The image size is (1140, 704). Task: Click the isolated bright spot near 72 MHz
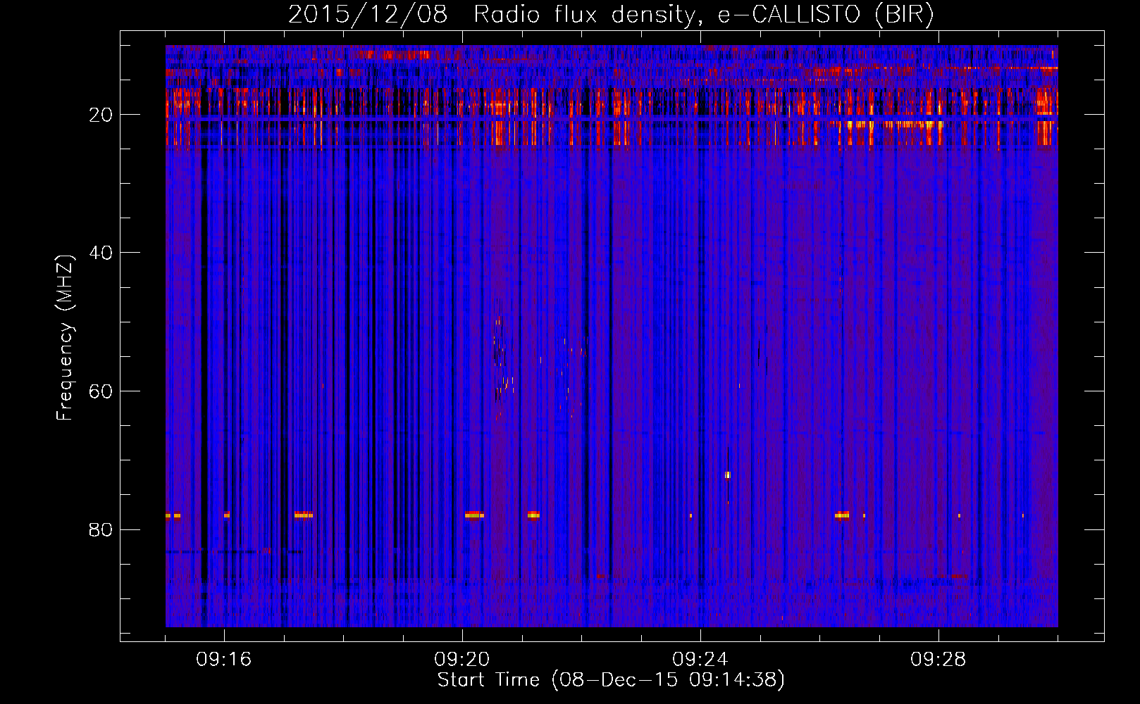click(728, 475)
